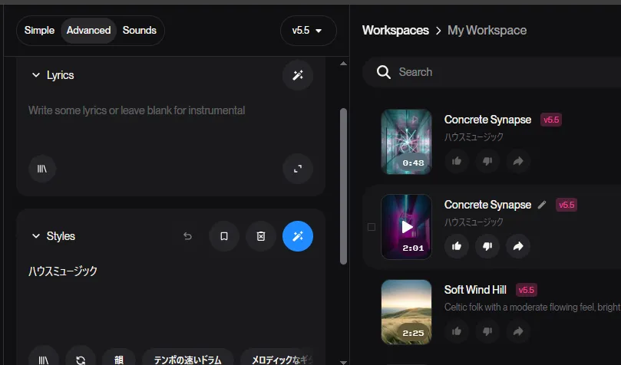Image resolution: width=621 pixels, height=365 pixels.
Task: Expand the lyrics editor to full size
Action: [298, 169]
